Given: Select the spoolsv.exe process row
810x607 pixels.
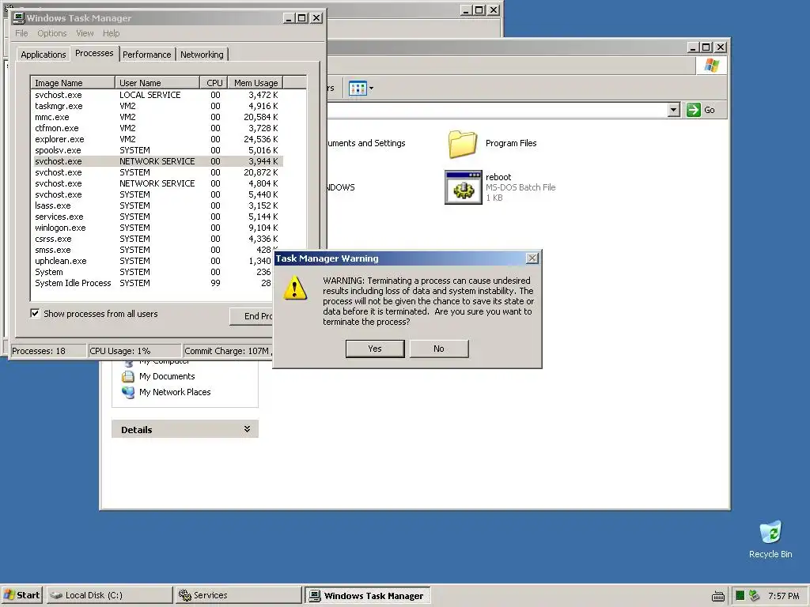Looking at the screenshot, I should point(157,150).
